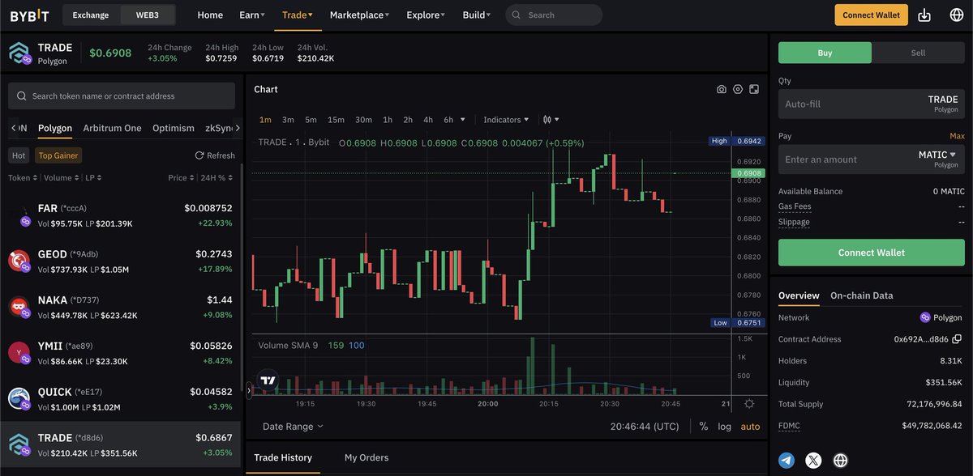Screen dimensions: 973x476
Task: Toggle auto scale on chart
Action: [751, 426]
